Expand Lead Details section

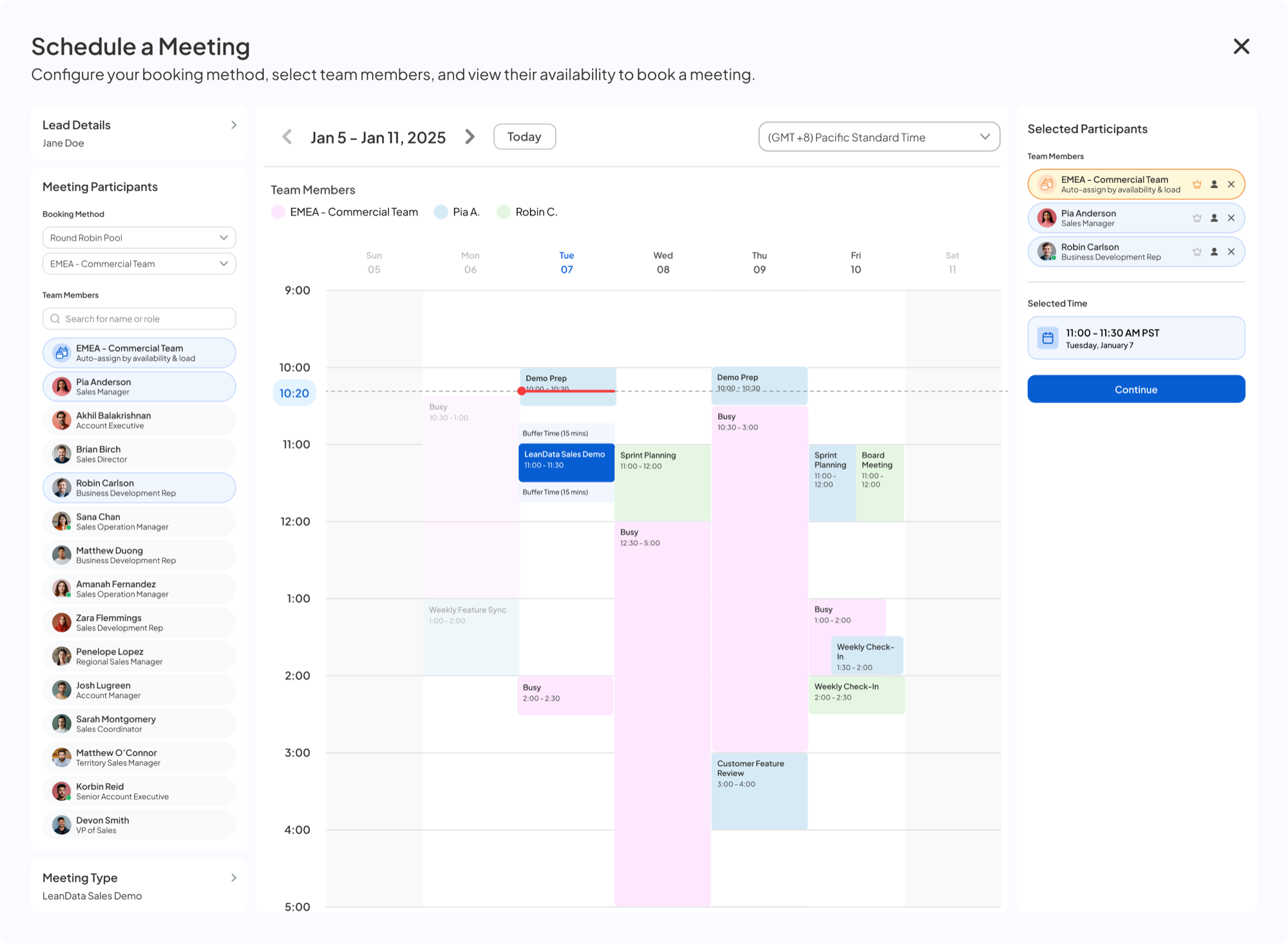[234, 125]
